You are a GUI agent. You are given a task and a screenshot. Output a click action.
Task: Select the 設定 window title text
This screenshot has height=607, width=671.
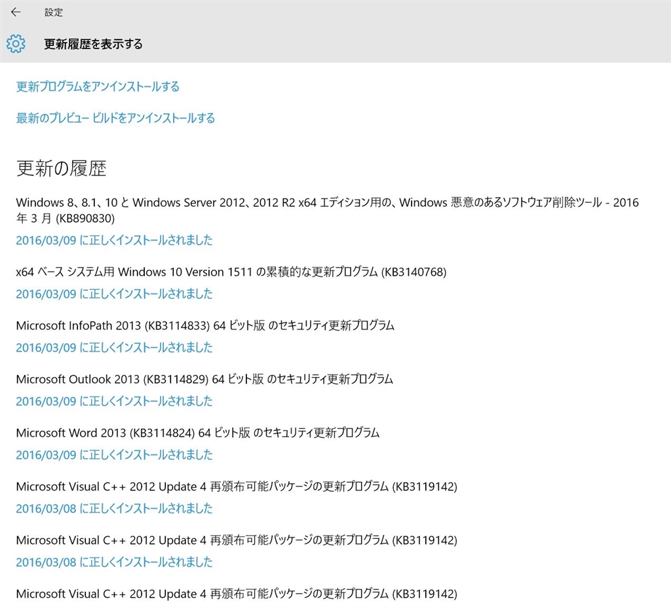click(54, 12)
